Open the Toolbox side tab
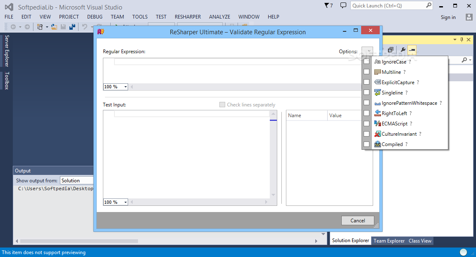Viewport: 476px width, 257px height. point(7,80)
